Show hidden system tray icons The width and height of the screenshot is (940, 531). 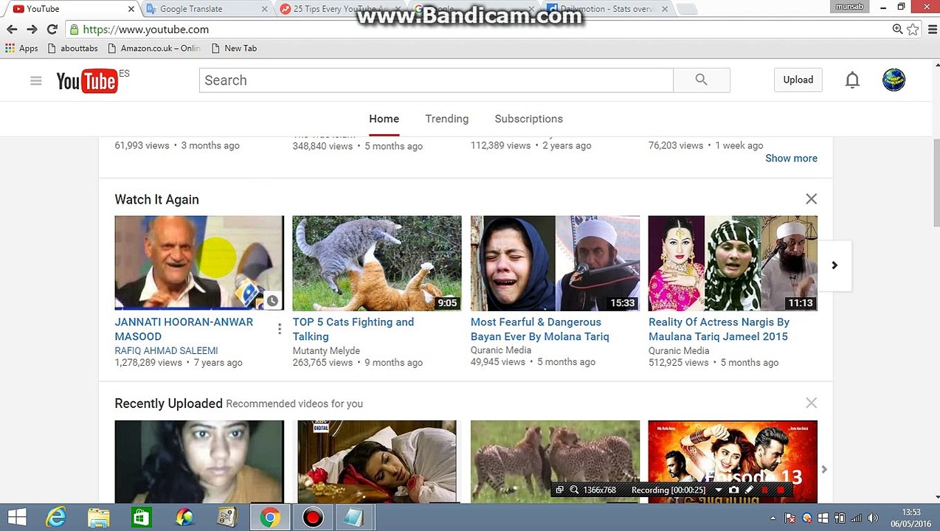click(x=773, y=518)
